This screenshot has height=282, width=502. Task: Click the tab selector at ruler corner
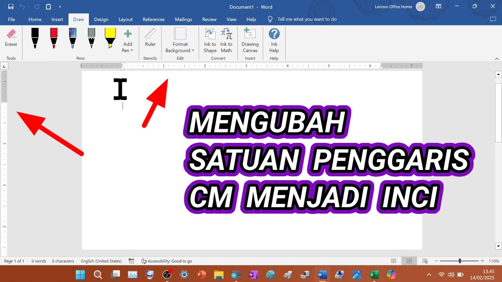pyautogui.click(x=4, y=67)
